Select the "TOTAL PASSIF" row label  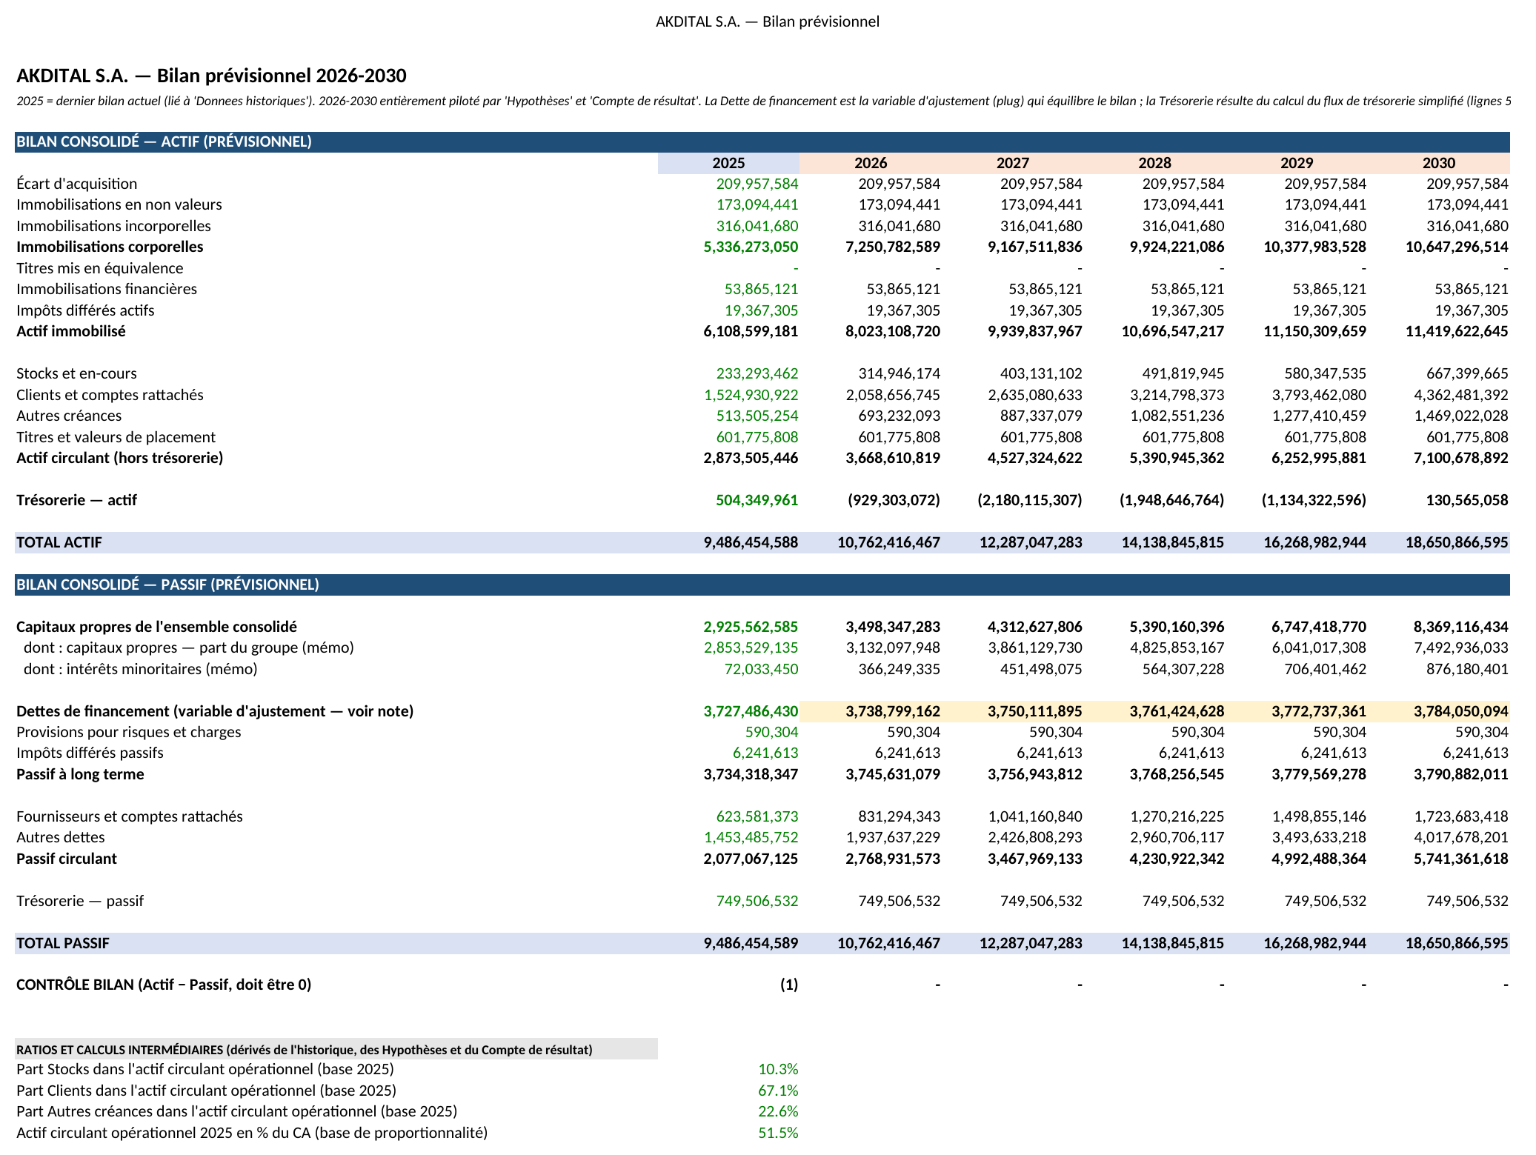(63, 943)
